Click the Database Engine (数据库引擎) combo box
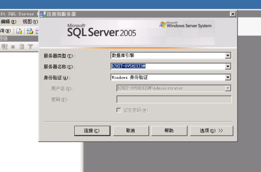Screen dimensions: 261x172 (x=171, y=55)
